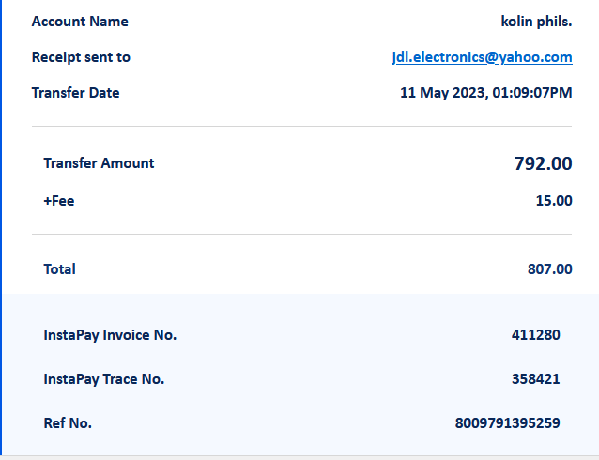Select the 807.00 total value
The width and height of the screenshot is (599, 460).
[x=549, y=269]
